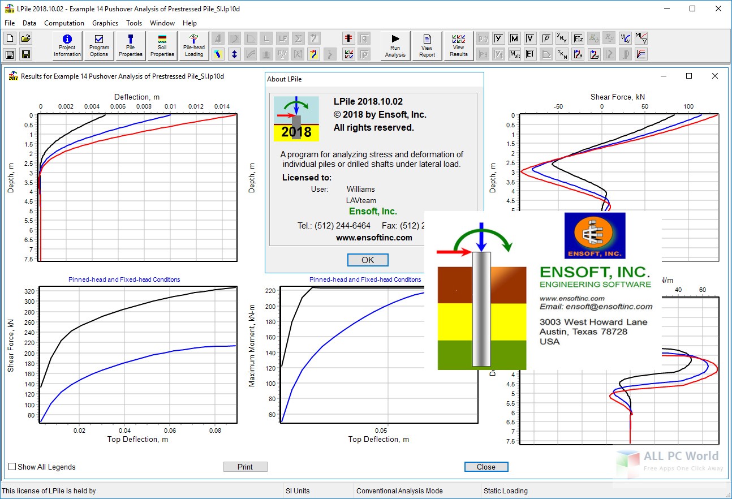Click the 'EI' plot icon in bottom row
Viewport: 732px width, 499px height.
coord(531,54)
